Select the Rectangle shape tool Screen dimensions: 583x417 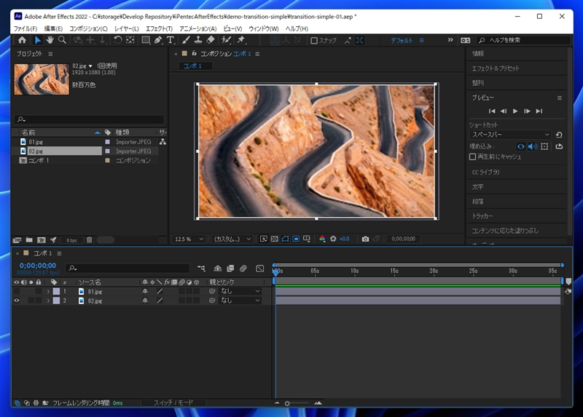click(146, 40)
